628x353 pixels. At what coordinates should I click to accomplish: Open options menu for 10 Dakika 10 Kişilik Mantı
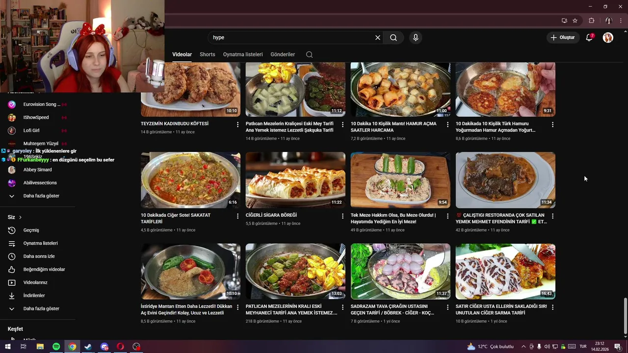[x=447, y=125]
